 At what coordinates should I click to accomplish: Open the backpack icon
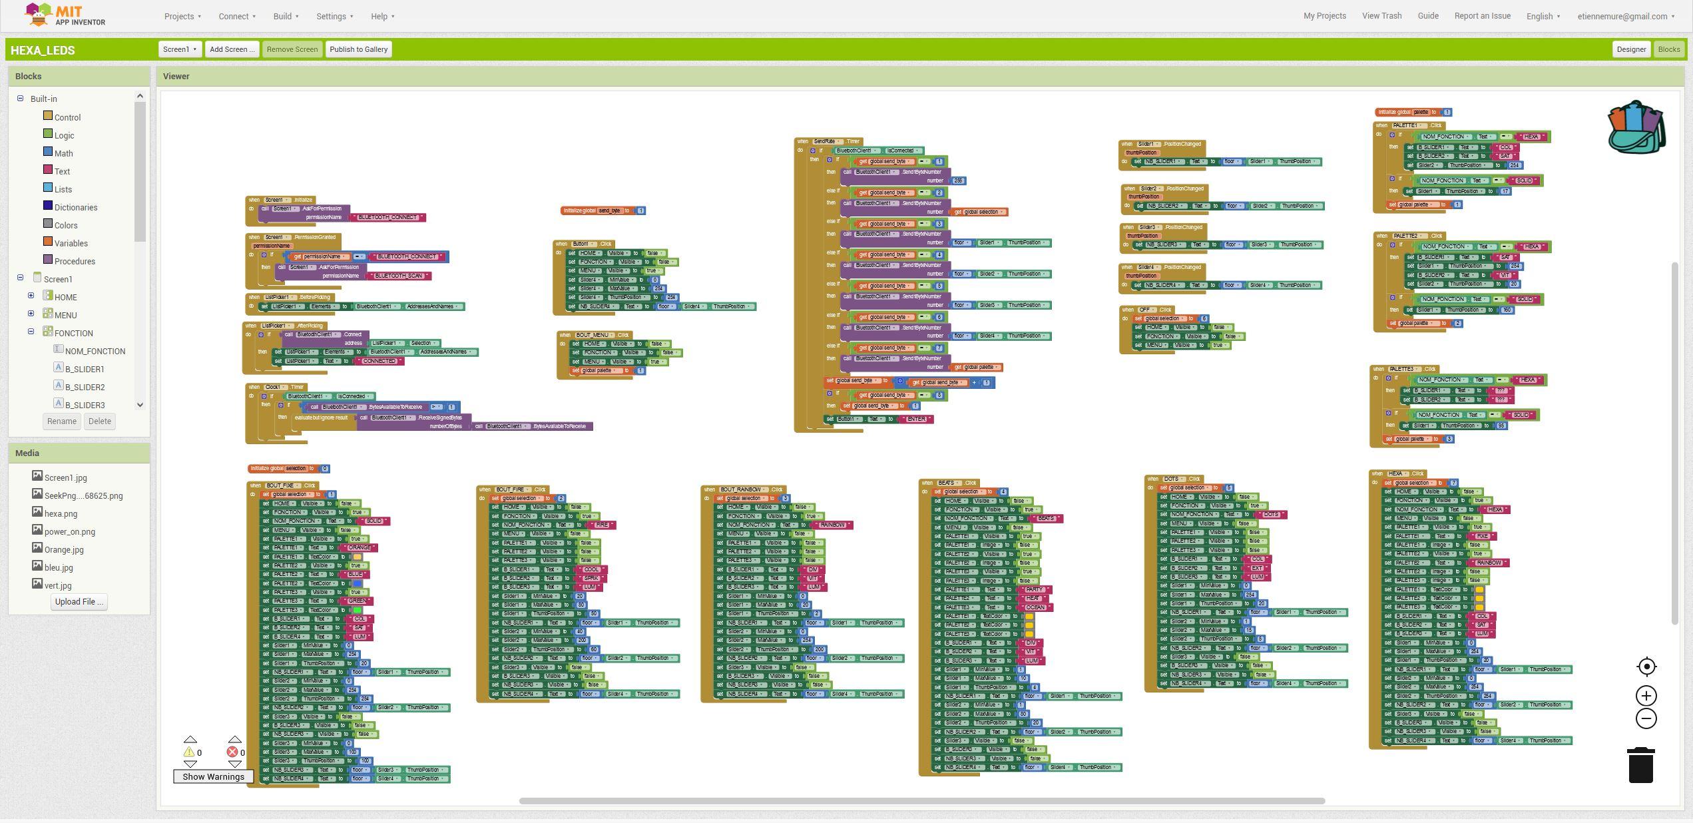click(x=1635, y=128)
